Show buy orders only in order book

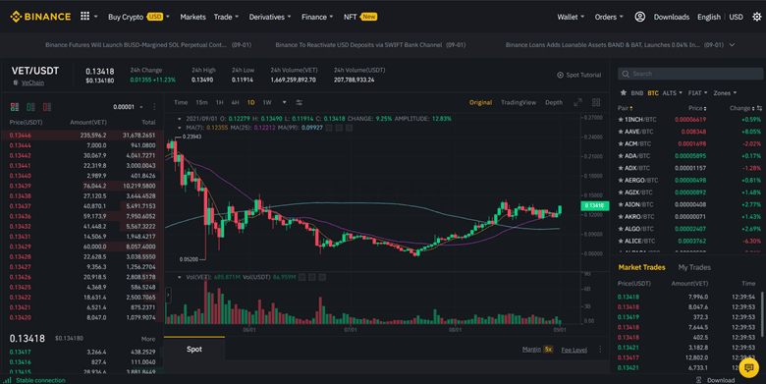pos(30,106)
